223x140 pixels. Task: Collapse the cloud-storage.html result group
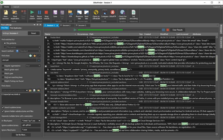46,117
